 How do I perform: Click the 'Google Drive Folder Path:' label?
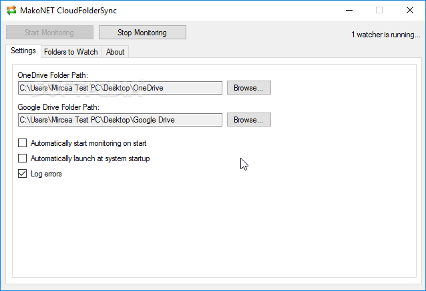(58, 107)
